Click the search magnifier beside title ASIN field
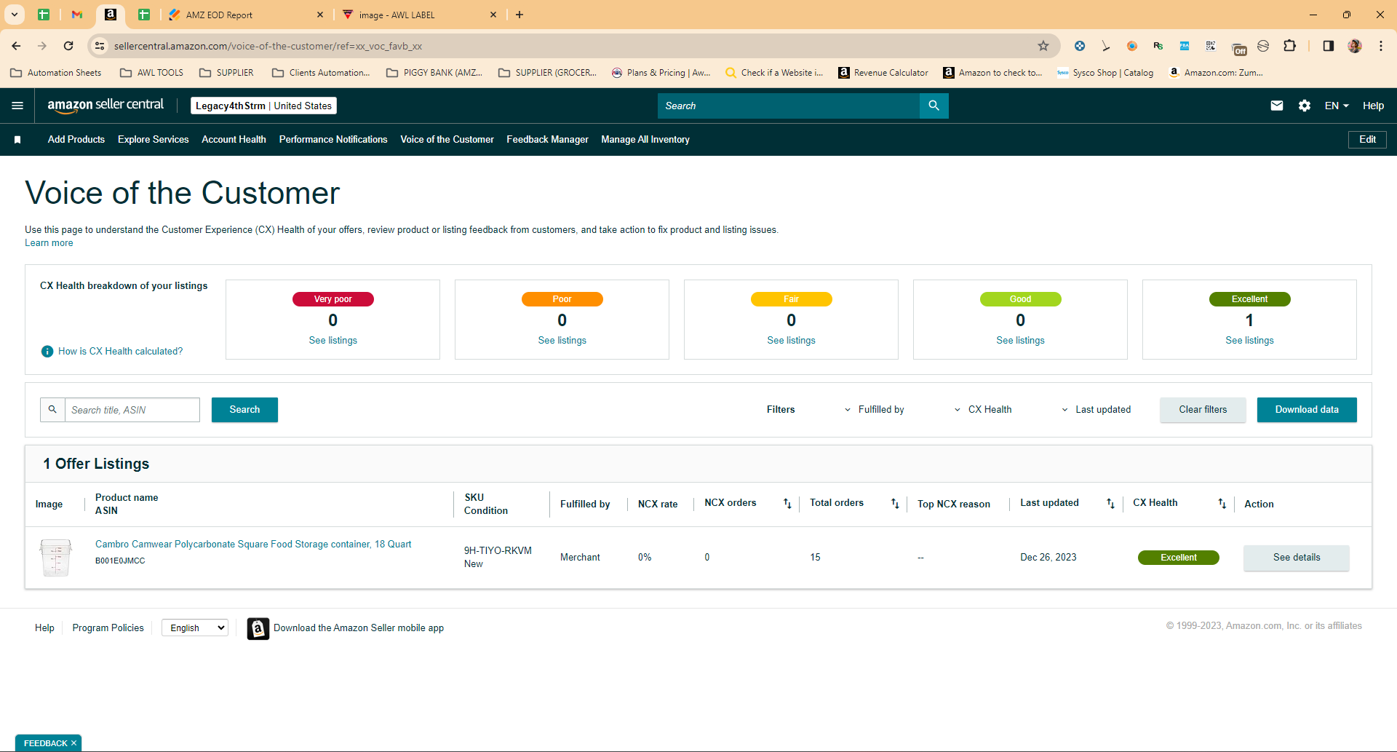This screenshot has width=1397, height=752. coord(52,410)
